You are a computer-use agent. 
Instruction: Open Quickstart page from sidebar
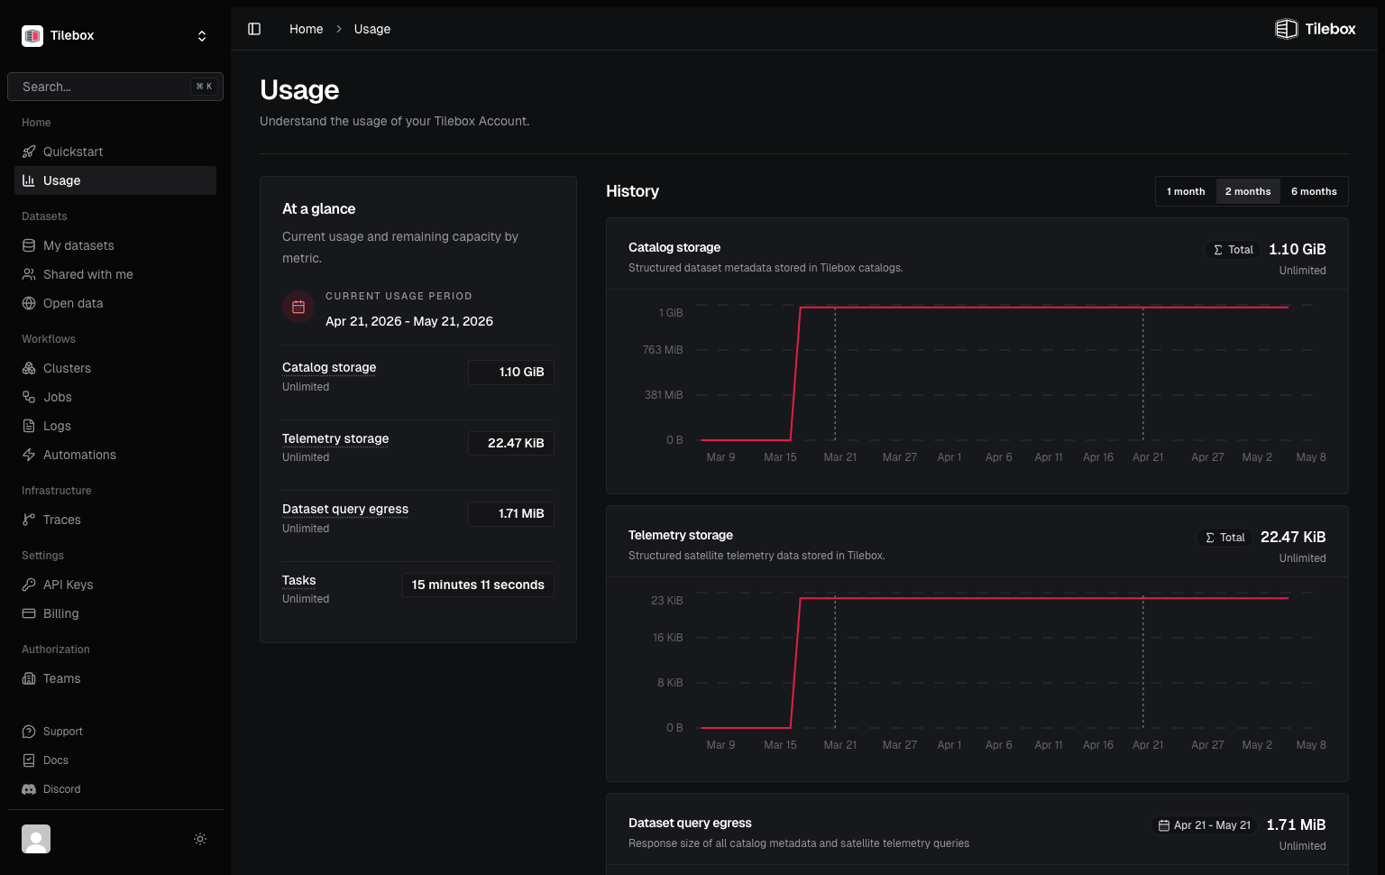115,152
